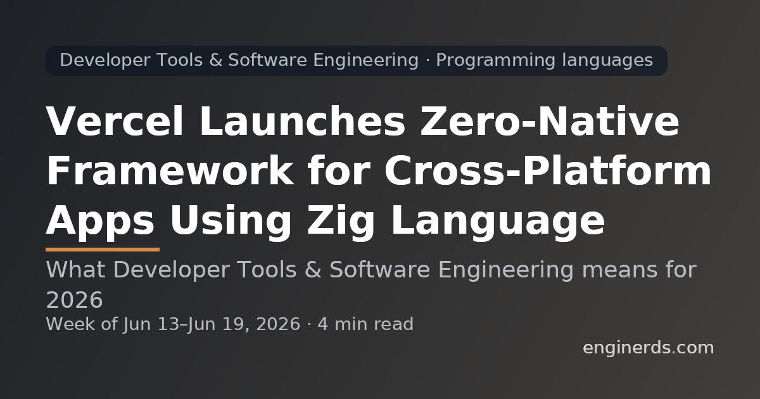The height and width of the screenshot is (399, 760).
Task: Open the Vercel Launches Zero-Native Framework headline
Action: pos(379,172)
